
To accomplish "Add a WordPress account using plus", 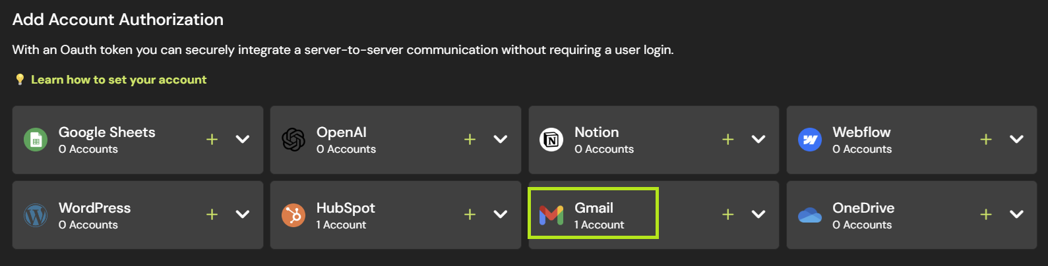I will click(212, 215).
